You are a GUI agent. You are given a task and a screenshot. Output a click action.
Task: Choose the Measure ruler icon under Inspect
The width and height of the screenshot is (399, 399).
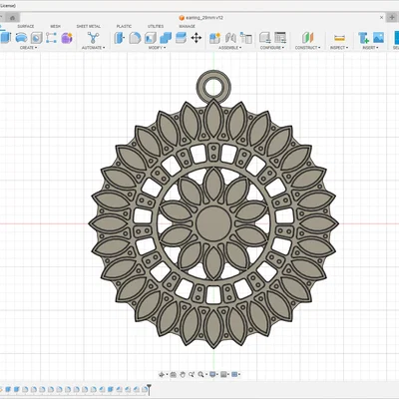pos(339,38)
